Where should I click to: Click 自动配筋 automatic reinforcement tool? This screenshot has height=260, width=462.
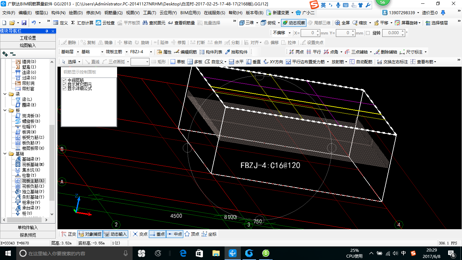coord(361,62)
